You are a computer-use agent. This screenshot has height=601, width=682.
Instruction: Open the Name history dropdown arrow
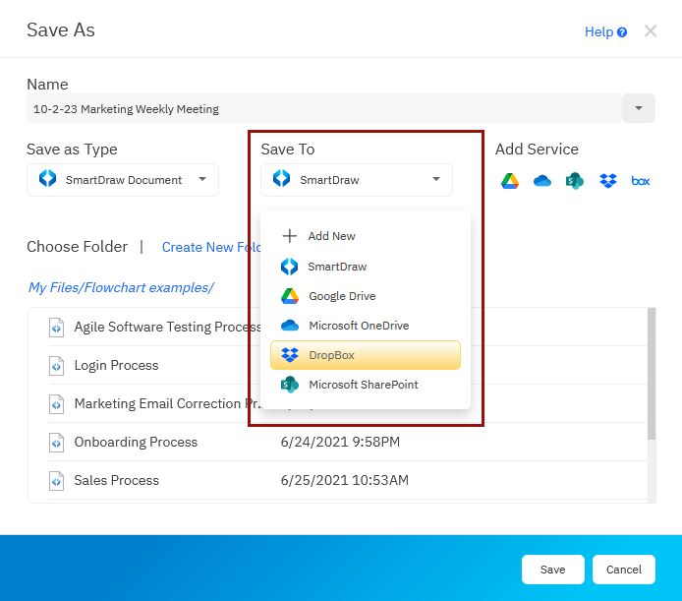(639, 108)
